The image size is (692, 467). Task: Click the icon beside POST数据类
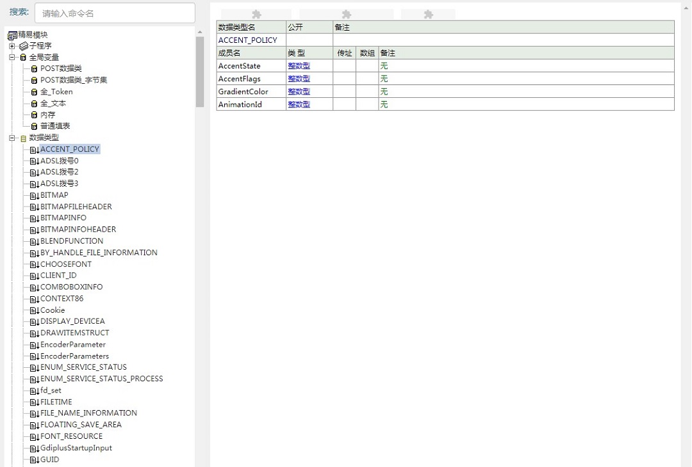click(x=35, y=69)
